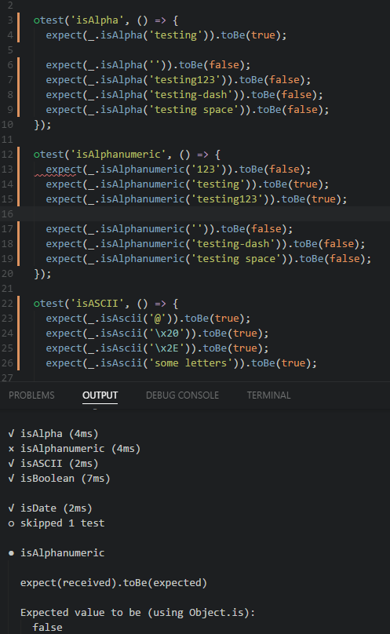Click the isAscii('\x2E') expect line
Screen dimensions: 390x634
[157, 348]
